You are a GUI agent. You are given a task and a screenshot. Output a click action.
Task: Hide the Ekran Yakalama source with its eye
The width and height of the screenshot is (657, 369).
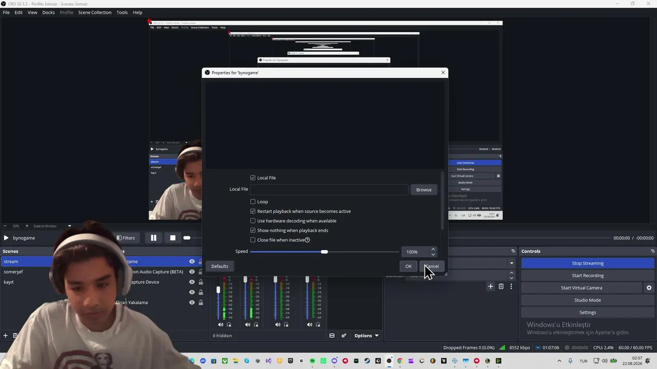tap(192, 302)
